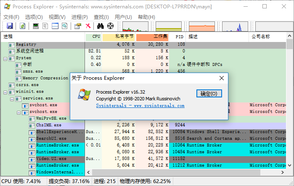Click the '提交负荷: 37.16%' status bar entry

[x=69, y=181]
